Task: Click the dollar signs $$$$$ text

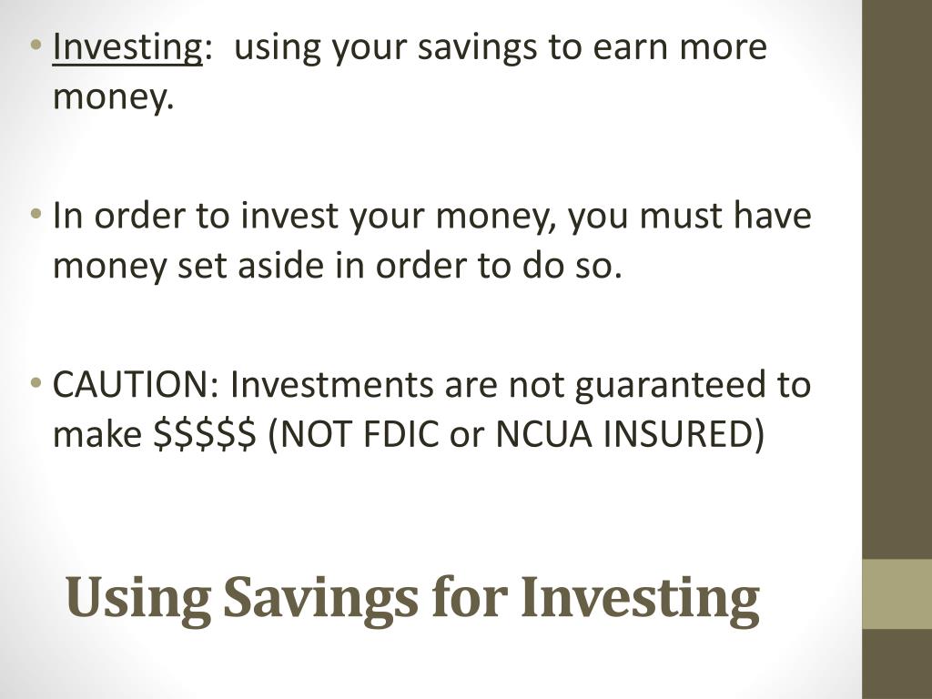Action: point(205,434)
